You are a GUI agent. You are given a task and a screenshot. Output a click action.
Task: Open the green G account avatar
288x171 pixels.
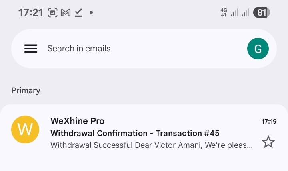click(x=258, y=49)
